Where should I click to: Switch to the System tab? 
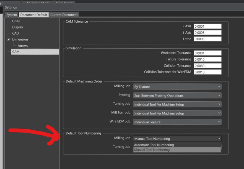(x=12, y=15)
